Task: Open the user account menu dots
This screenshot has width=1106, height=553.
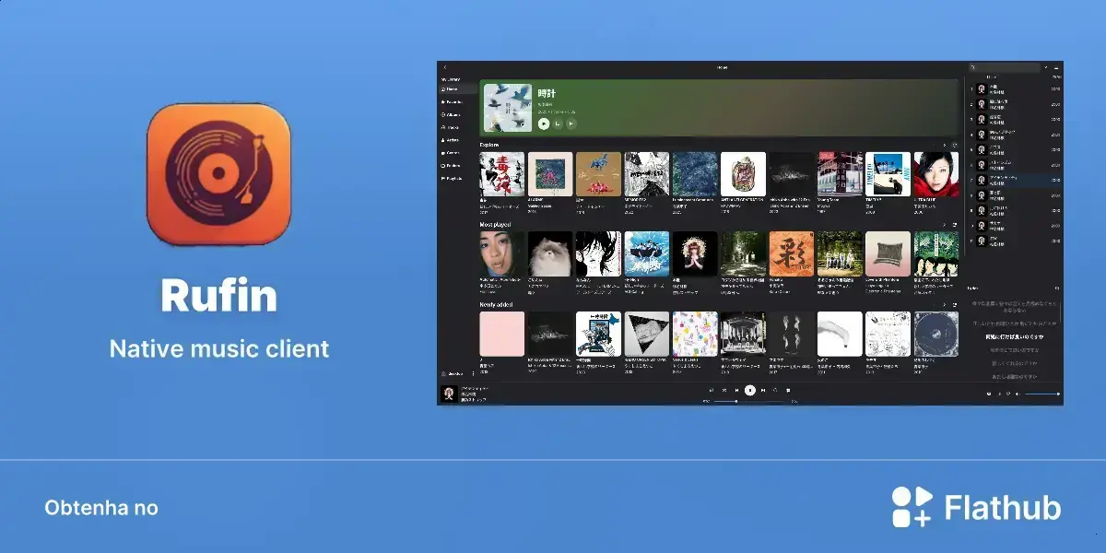Action: [474, 373]
